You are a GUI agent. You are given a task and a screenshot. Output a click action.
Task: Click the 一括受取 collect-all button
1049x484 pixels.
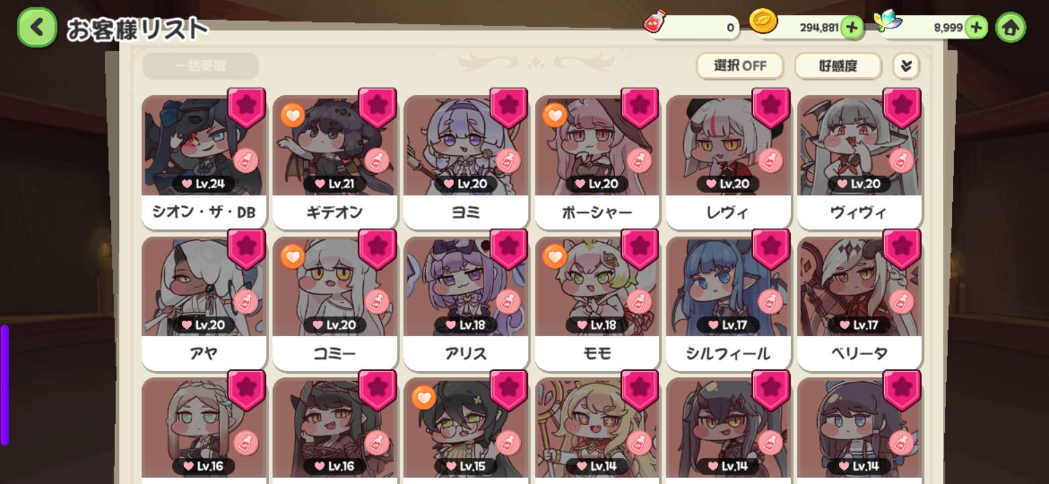tap(200, 66)
